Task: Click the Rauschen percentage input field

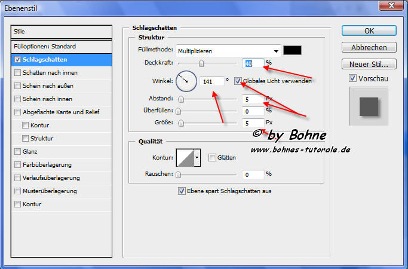Action: pos(253,174)
